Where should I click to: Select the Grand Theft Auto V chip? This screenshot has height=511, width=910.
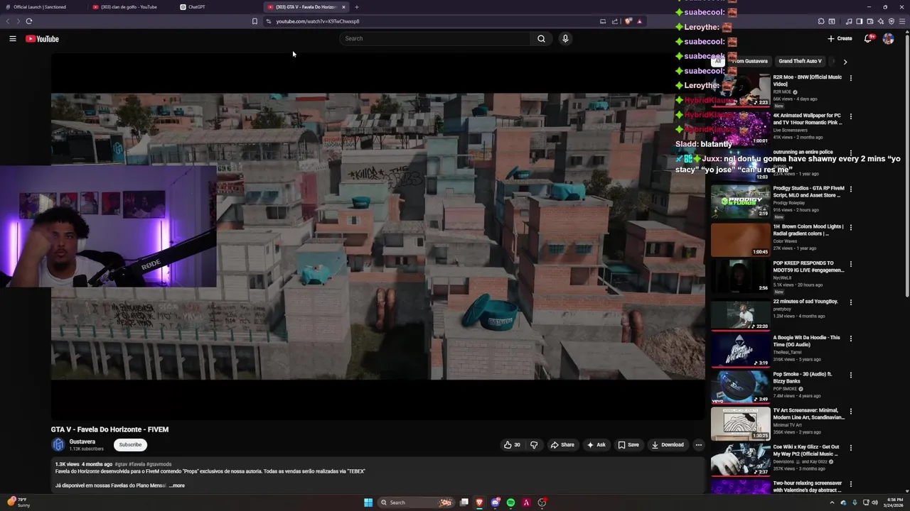(x=800, y=62)
